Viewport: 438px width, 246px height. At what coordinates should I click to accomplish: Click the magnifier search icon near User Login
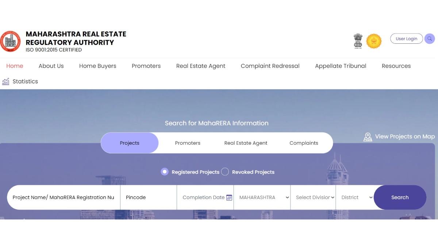click(x=430, y=39)
